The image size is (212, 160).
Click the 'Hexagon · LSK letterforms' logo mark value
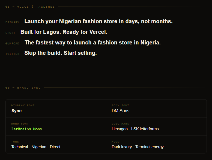pyautogui.click(x=135, y=129)
